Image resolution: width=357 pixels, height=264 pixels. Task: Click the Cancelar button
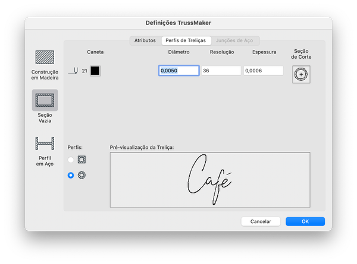(x=261, y=221)
